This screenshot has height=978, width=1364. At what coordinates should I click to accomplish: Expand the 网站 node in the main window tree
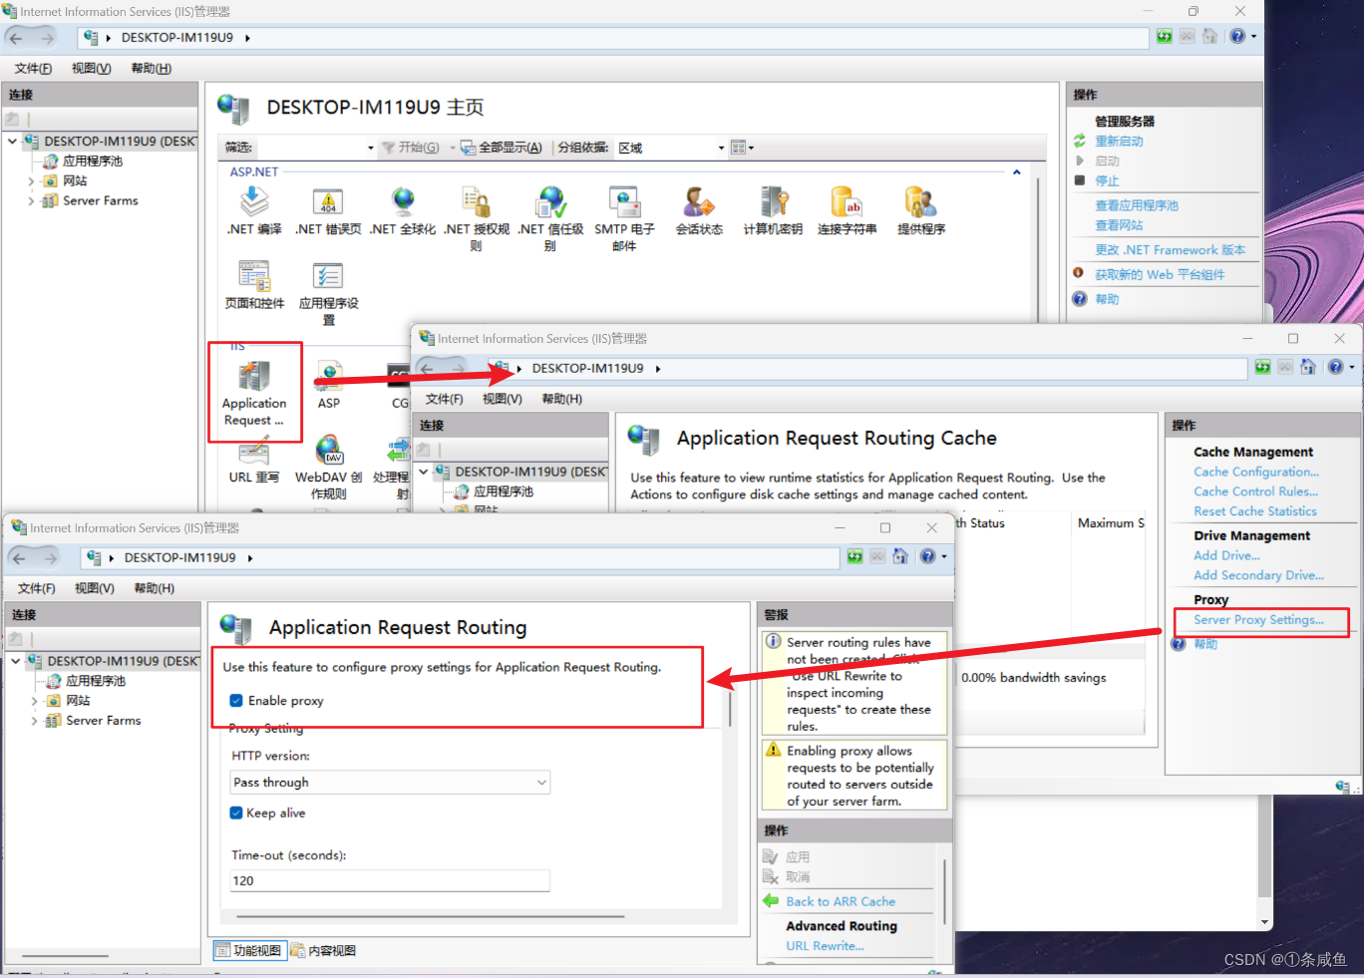[x=31, y=181]
